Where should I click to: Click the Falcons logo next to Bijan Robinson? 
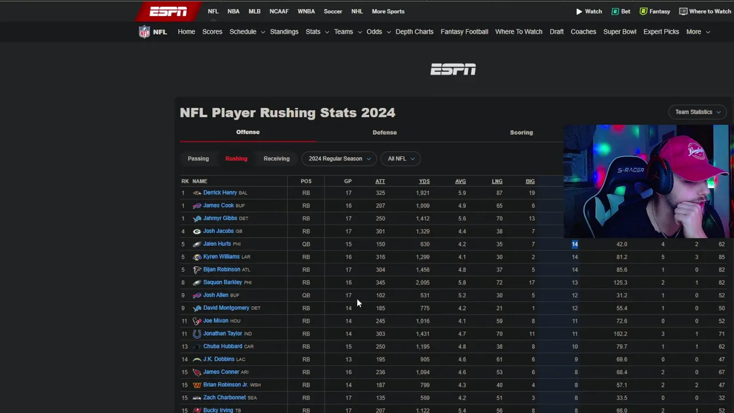[x=197, y=270]
